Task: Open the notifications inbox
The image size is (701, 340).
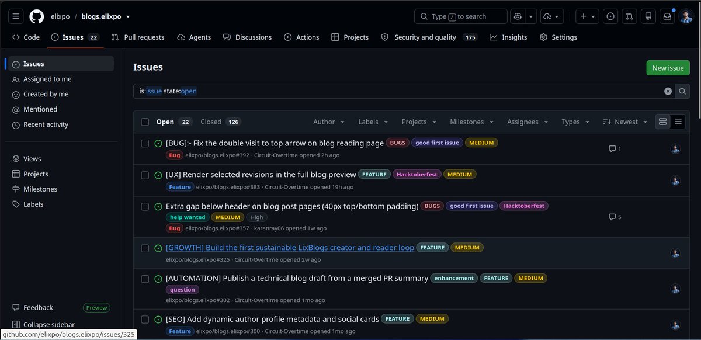Action: click(x=667, y=16)
